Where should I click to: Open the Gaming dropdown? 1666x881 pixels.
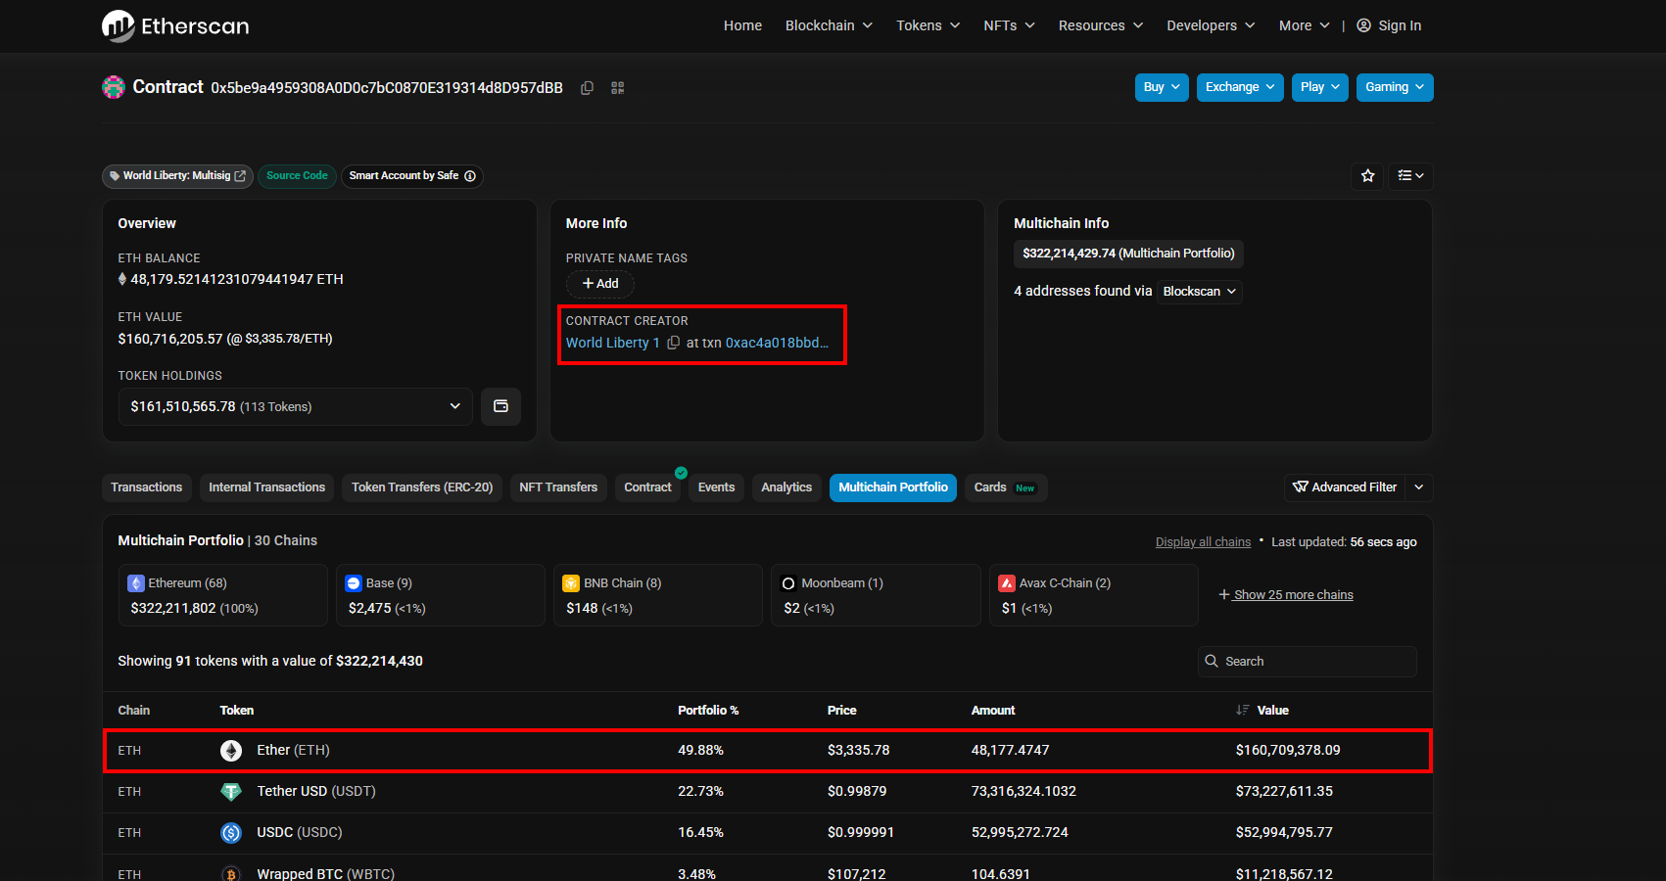[x=1395, y=87]
